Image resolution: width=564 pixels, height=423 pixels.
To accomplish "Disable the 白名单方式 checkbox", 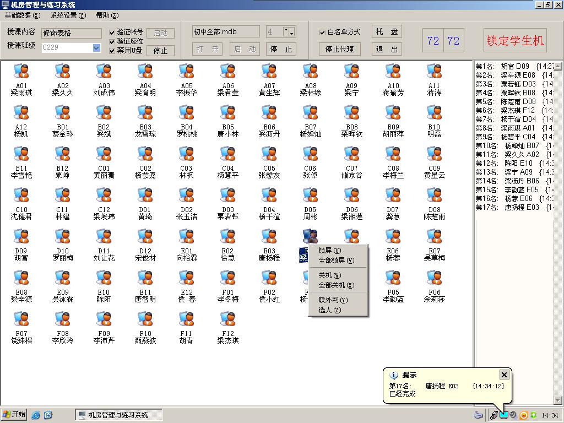I will [x=323, y=32].
